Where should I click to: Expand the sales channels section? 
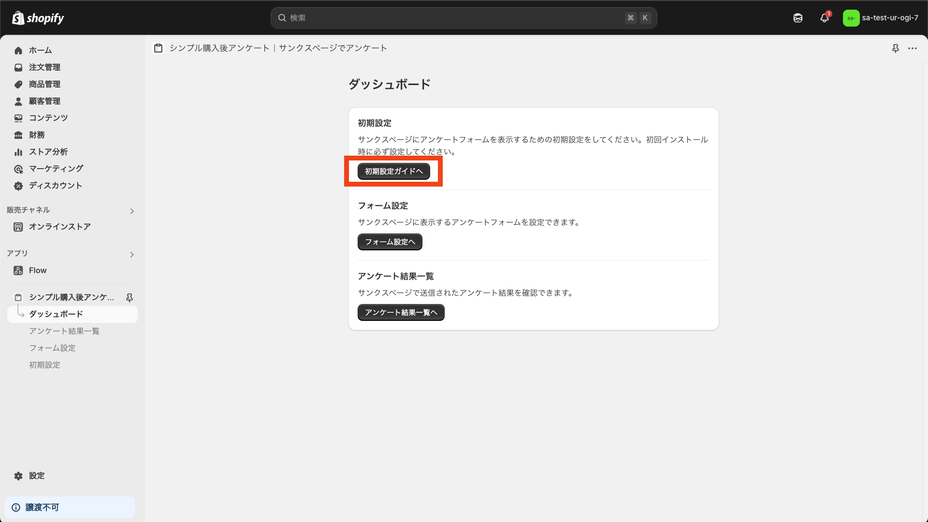tap(131, 211)
